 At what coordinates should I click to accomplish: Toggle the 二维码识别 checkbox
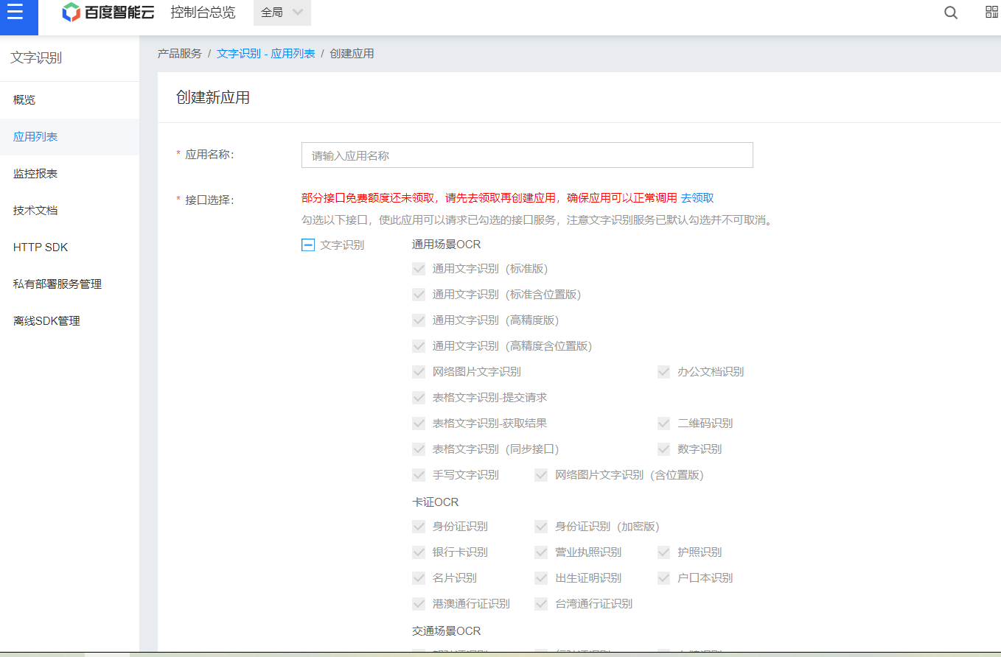663,423
